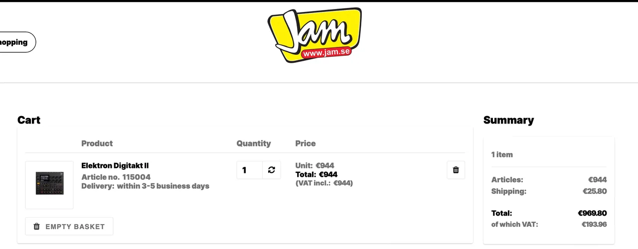Select the Cart heading
The height and width of the screenshot is (249, 638).
(x=29, y=120)
